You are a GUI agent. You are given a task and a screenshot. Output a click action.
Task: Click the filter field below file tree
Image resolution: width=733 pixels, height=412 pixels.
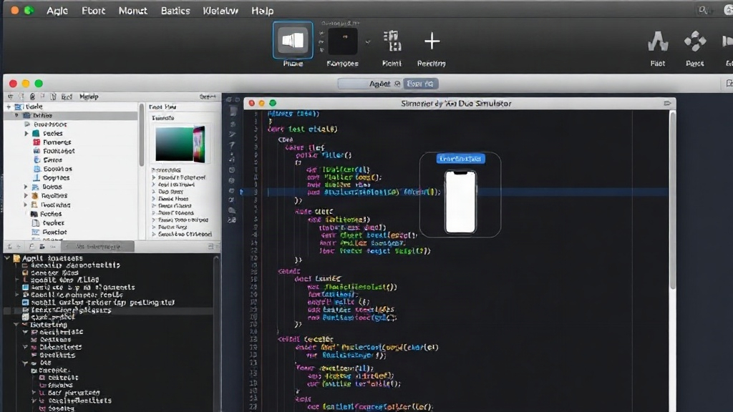coord(98,246)
